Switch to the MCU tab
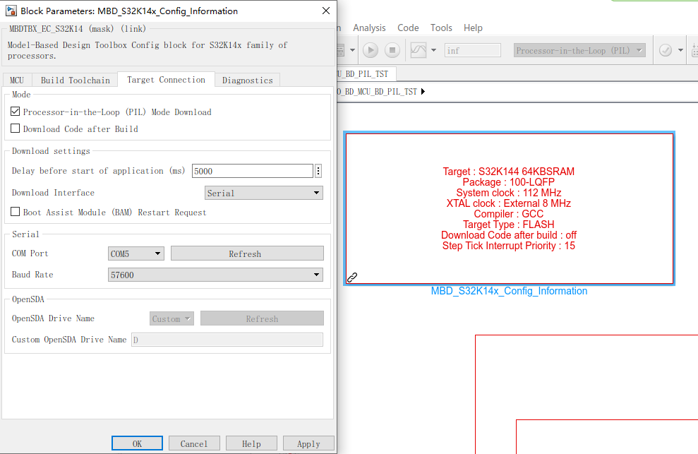Viewport: 698px width, 454px height. 17,80
